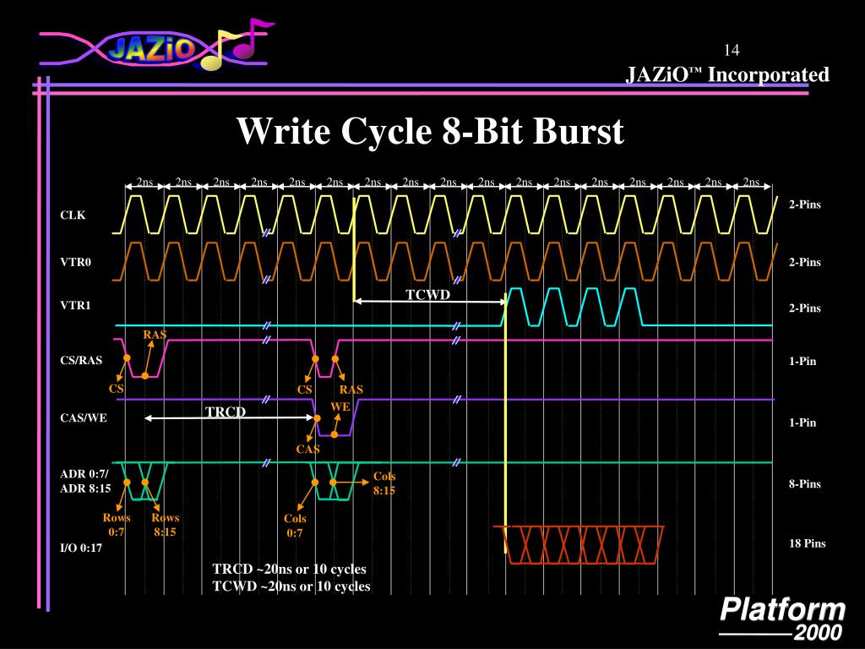Select the TRCD ~20ns or 10 cycles note

pos(289,569)
